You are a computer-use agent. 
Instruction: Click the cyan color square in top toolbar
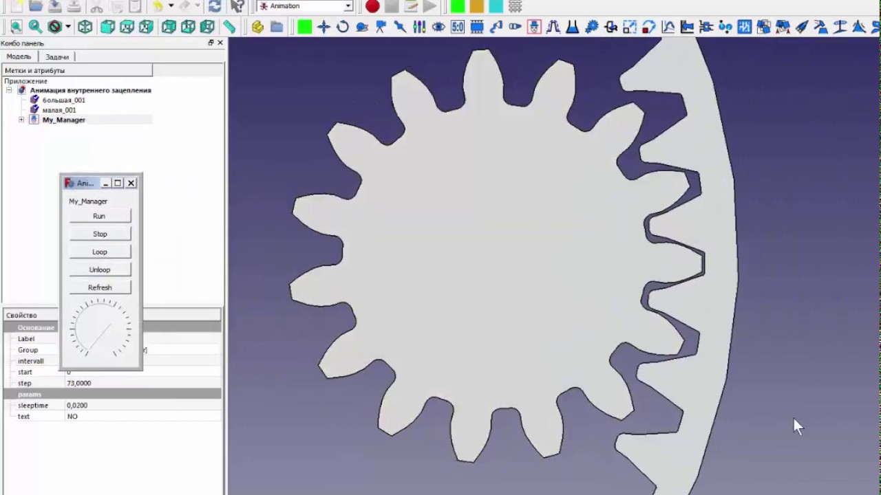(496, 6)
